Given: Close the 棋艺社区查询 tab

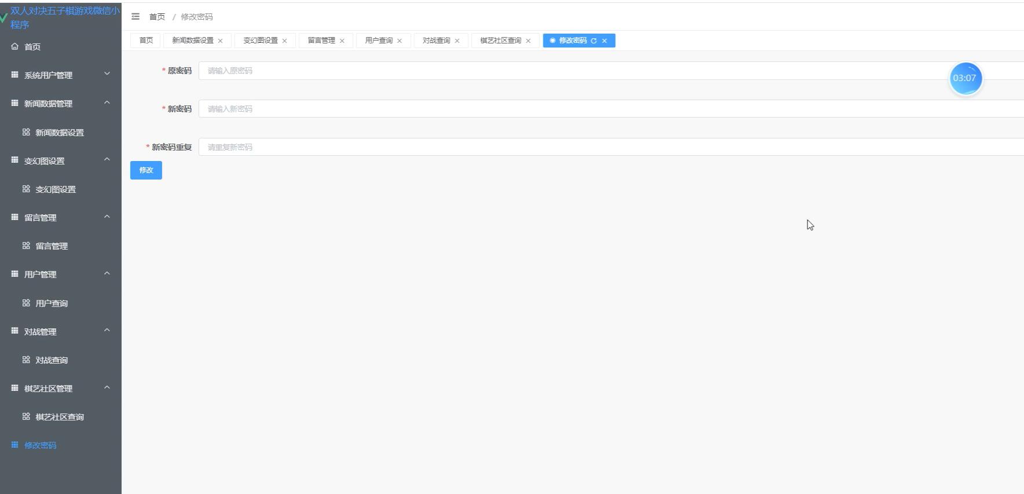Looking at the screenshot, I should point(528,41).
